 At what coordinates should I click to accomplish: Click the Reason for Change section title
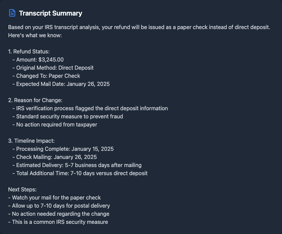point(35,100)
